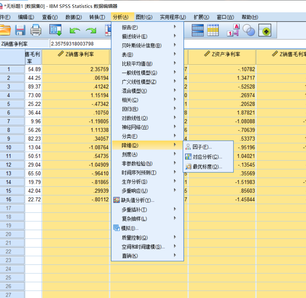Open the 帮助(H) menu
The image size is (306, 298).
click(x=250, y=17)
